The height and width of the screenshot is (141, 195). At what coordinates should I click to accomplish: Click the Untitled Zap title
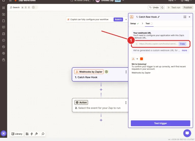click(107, 1)
